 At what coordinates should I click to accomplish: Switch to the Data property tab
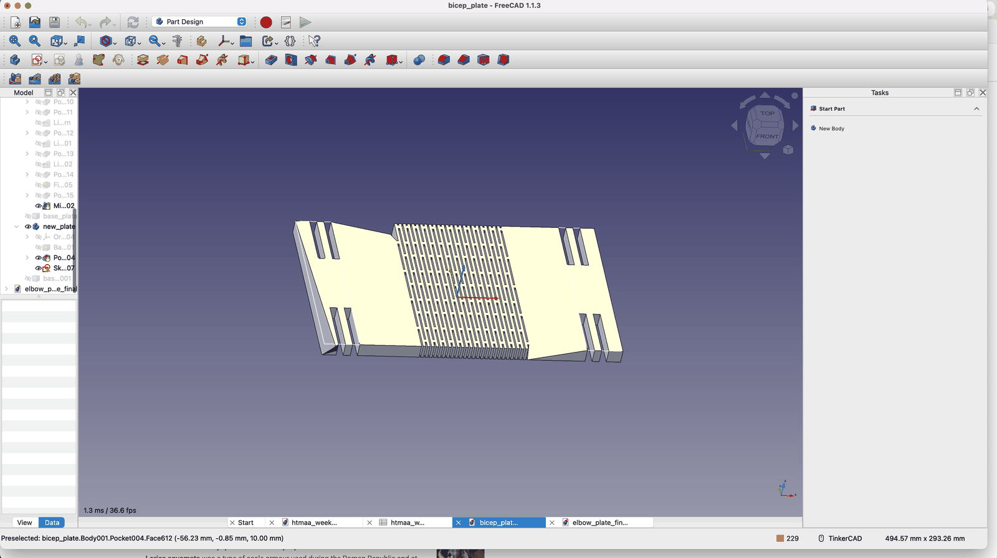click(x=52, y=523)
